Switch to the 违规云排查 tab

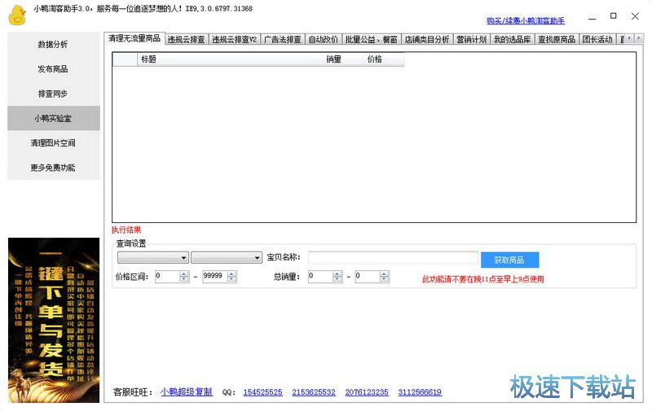coord(187,39)
